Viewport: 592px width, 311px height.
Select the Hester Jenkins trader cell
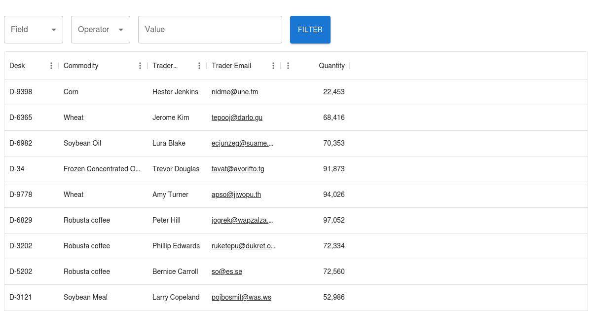[175, 92]
